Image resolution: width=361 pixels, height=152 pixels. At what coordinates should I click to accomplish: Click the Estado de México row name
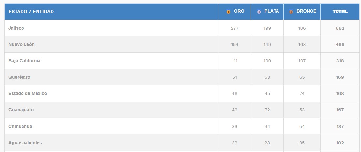pyautogui.click(x=28, y=94)
